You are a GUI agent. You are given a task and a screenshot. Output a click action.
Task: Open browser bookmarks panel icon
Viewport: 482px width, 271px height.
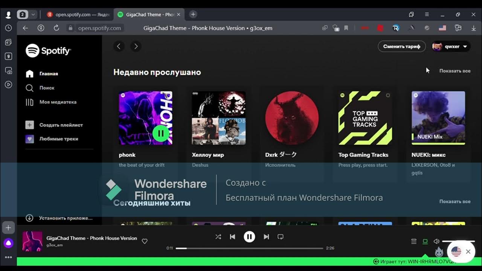click(411, 14)
